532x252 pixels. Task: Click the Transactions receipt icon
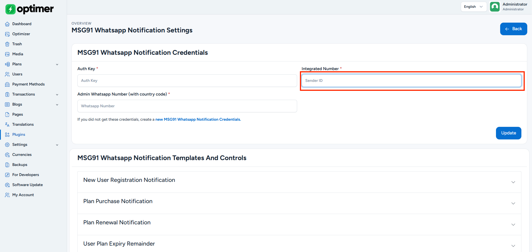pyautogui.click(x=7, y=94)
